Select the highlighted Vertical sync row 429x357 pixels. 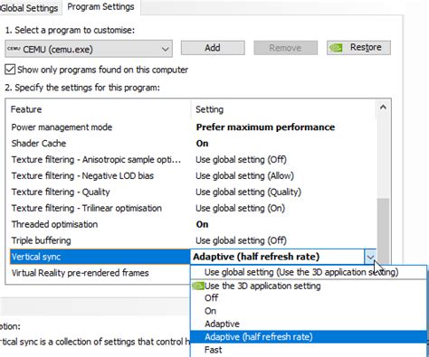point(100,257)
